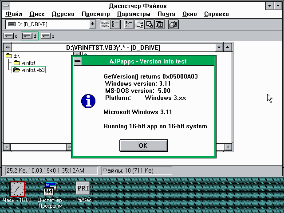Open the Файл menu
The width and height of the screenshot is (284, 213).
click(14, 14)
